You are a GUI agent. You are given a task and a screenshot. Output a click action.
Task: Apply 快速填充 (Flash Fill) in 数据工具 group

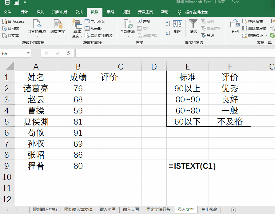(255, 22)
